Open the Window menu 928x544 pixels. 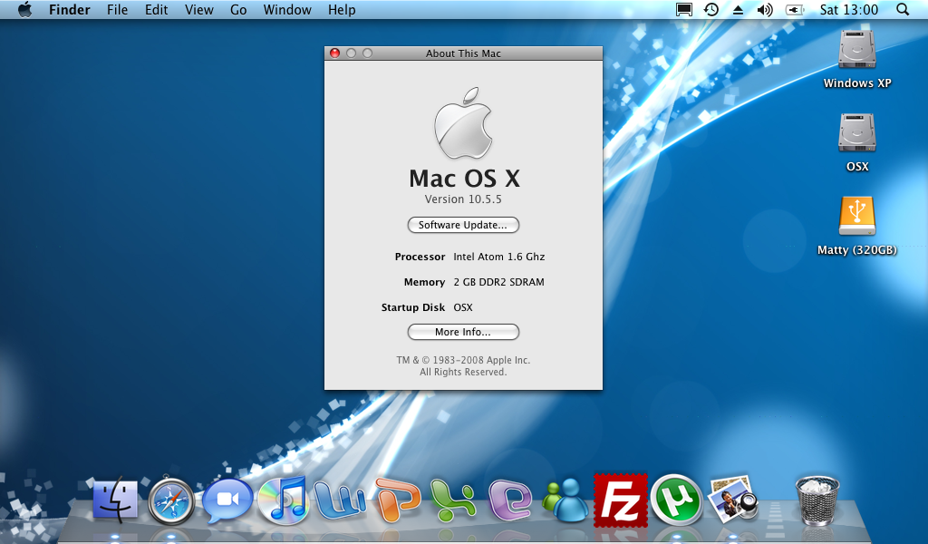[287, 10]
